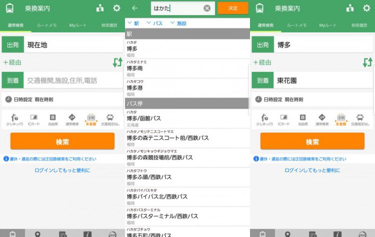This screenshot has width=375, height=237.
Task: Tap 交通指定なし transport icon on left screen
Action: point(110,119)
